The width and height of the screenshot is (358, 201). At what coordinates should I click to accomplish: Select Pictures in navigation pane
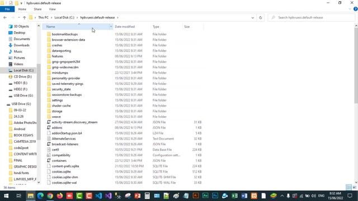19,58
